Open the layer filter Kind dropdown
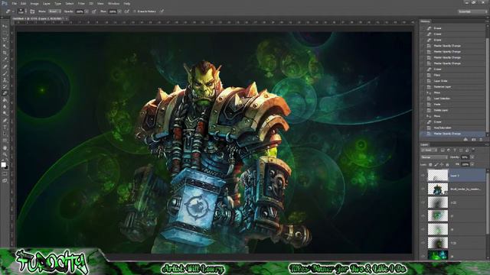 click(429, 150)
